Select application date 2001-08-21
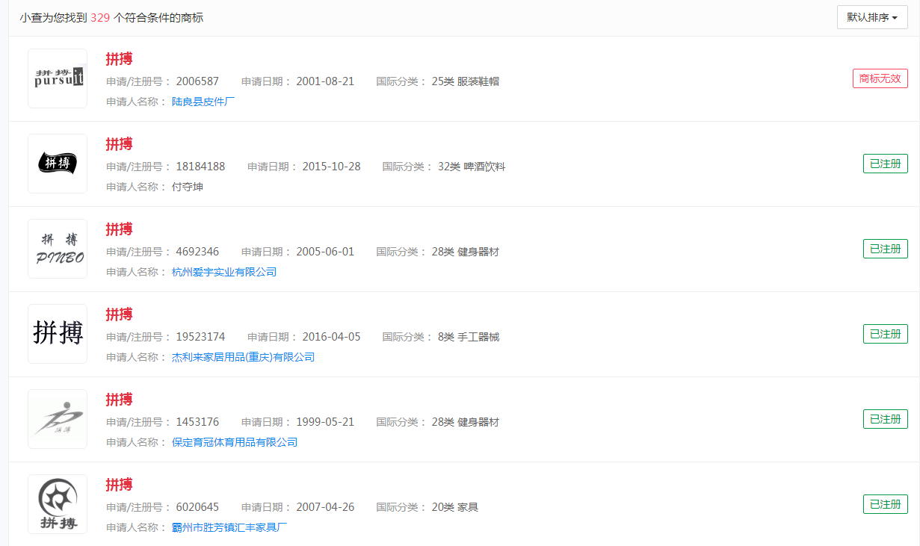The image size is (920, 546). [x=325, y=81]
